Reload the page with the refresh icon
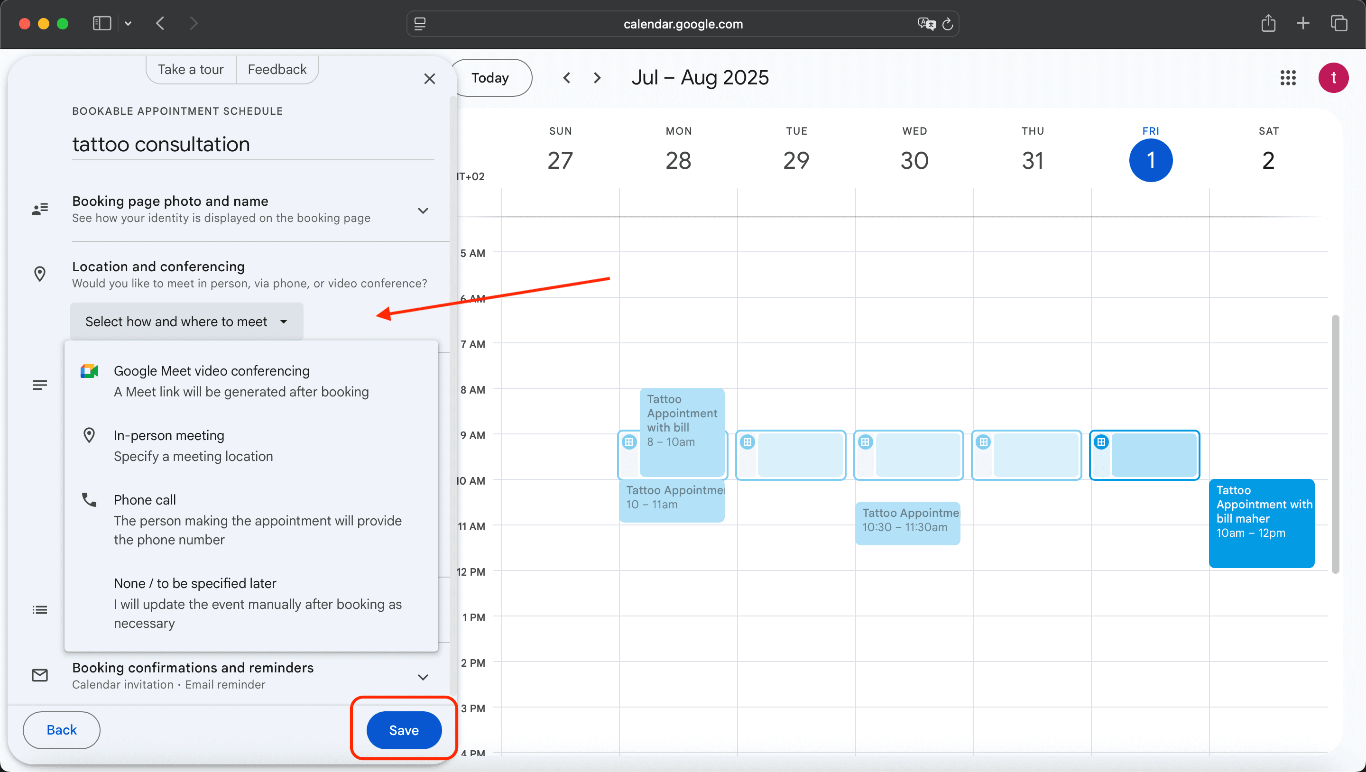Image resolution: width=1366 pixels, height=772 pixels. [x=948, y=24]
